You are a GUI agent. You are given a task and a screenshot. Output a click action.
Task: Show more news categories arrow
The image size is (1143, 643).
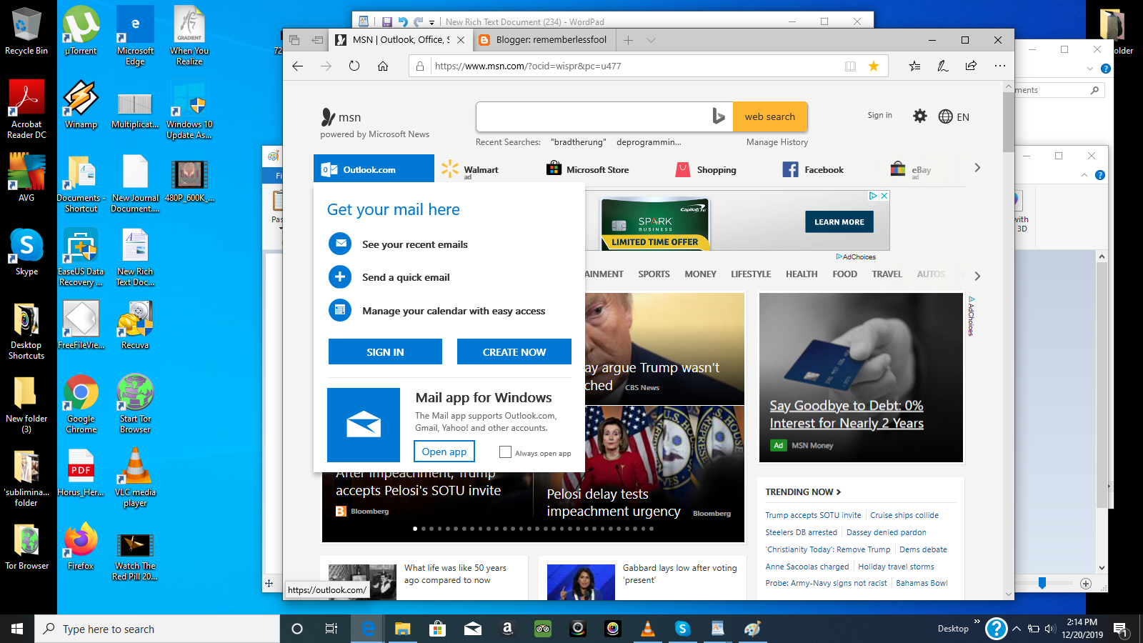pyautogui.click(x=977, y=276)
